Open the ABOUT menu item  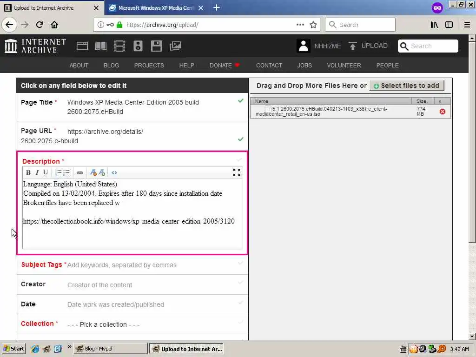click(79, 65)
